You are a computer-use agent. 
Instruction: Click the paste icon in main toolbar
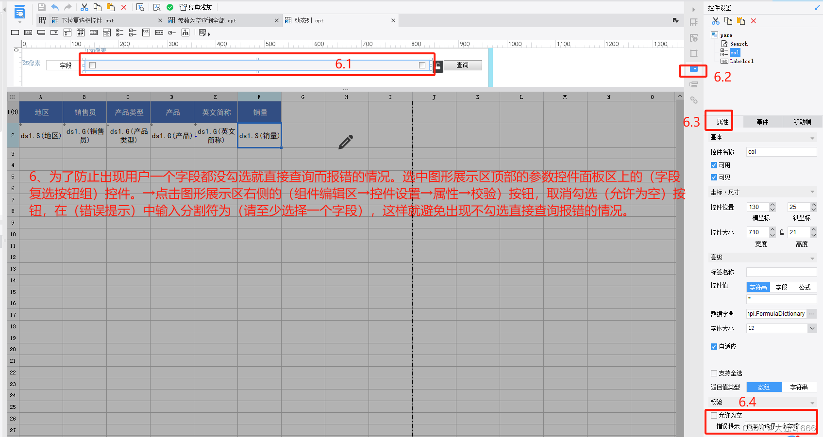click(x=111, y=7)
